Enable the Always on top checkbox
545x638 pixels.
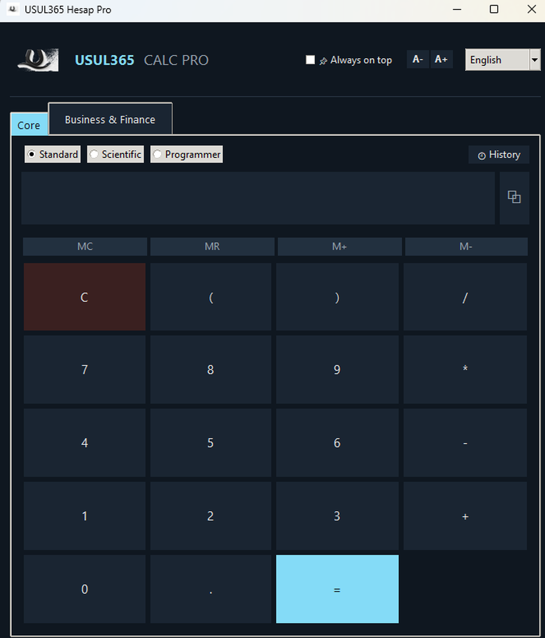(310, 60)
